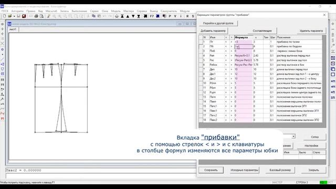Select the лист1 sheet tab
This screenshot has height=189, width=336.
13,29
